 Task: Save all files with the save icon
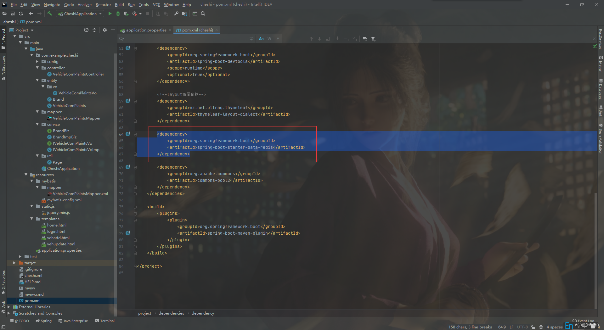click(x=13, y=14)
